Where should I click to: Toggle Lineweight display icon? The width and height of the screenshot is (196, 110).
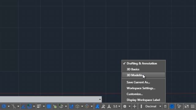[x=39, y=106]
